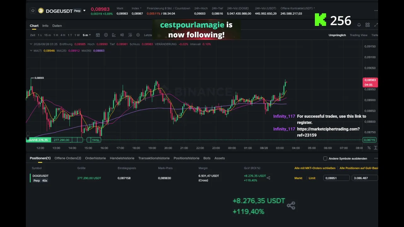404x227 pixels.
Task: Open the 5m interval dropdown
Action: click(x=87, y=35)
